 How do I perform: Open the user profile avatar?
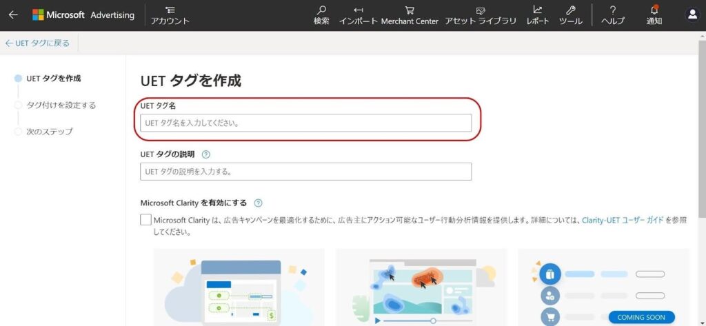coord(692,15)
